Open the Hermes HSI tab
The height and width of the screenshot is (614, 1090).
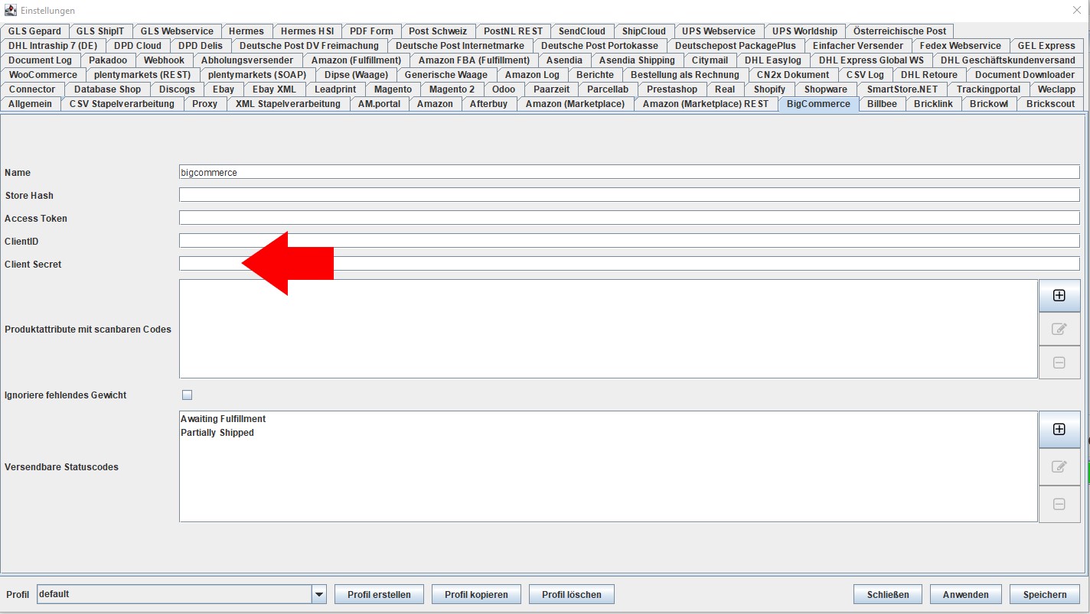[x=307, y=31]
